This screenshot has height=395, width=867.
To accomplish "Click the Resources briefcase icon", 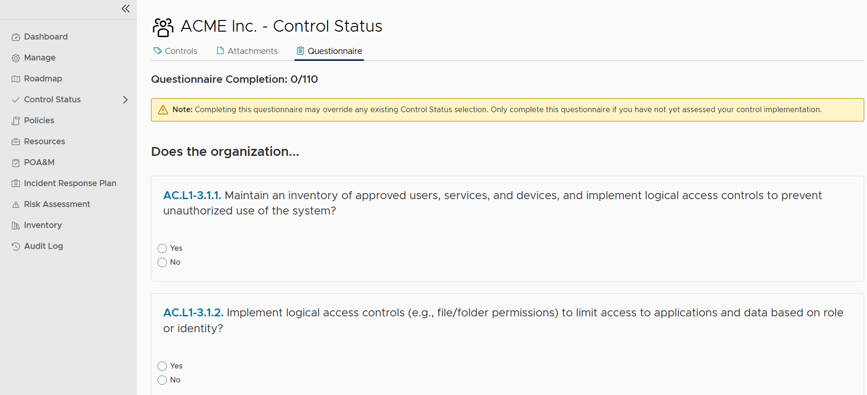I will pos(16,142).
